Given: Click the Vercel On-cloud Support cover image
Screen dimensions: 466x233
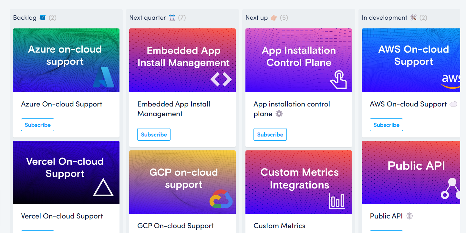Looking at the screenshot, I should 66,172.
